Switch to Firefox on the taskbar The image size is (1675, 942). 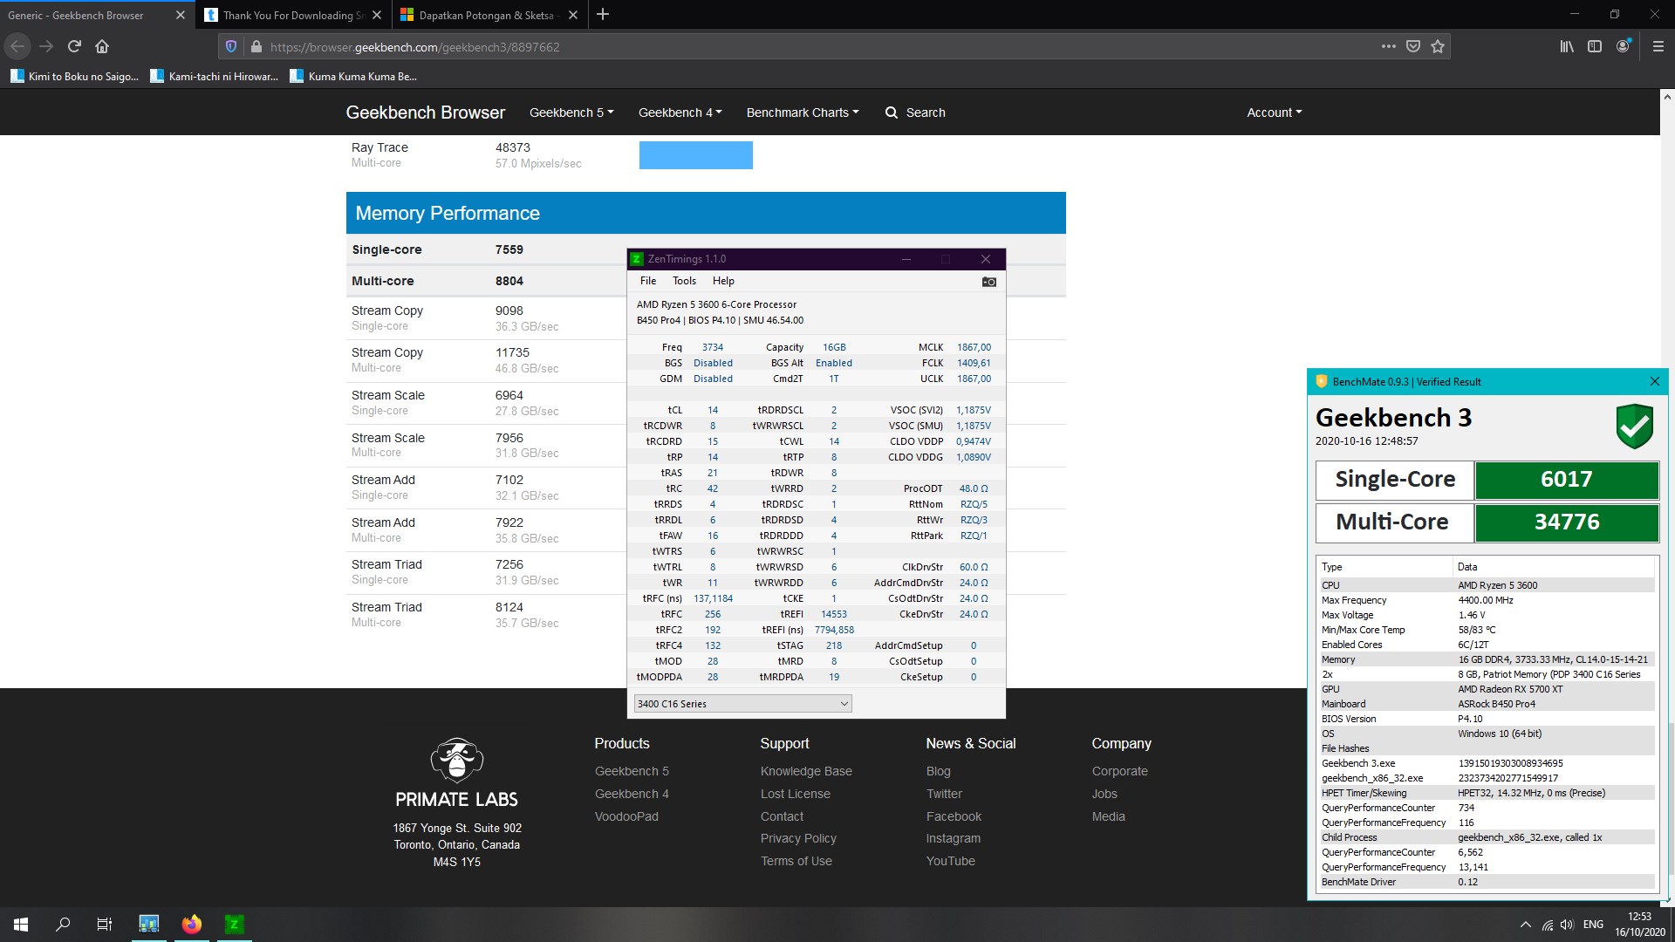tap(192, 925)
